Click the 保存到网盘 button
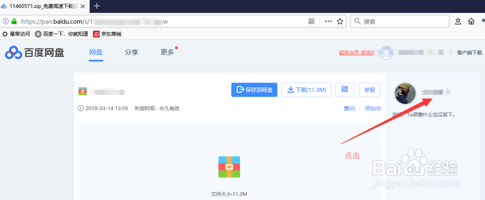485x200 pixels. (254, 90)
